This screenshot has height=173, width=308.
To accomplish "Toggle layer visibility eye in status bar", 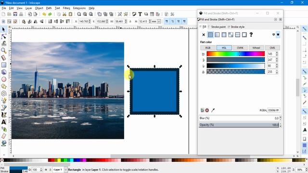I will click(46, 170).
